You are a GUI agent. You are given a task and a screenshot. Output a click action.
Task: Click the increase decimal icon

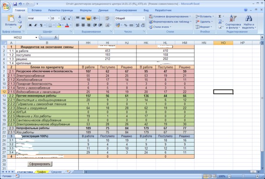[137, 25]
